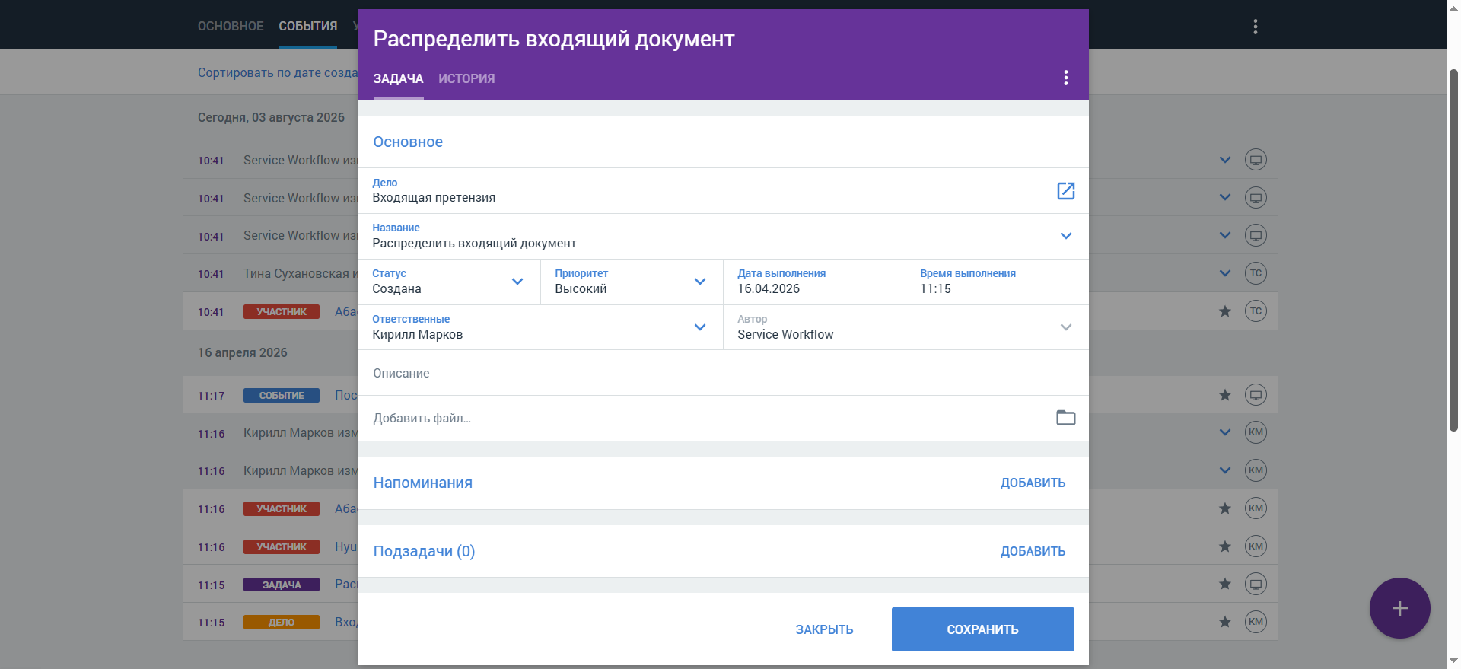Expand Тина Сухановская row chevron
The height and width of the screenshot is (669, 1461).
tap(1224, 273)
